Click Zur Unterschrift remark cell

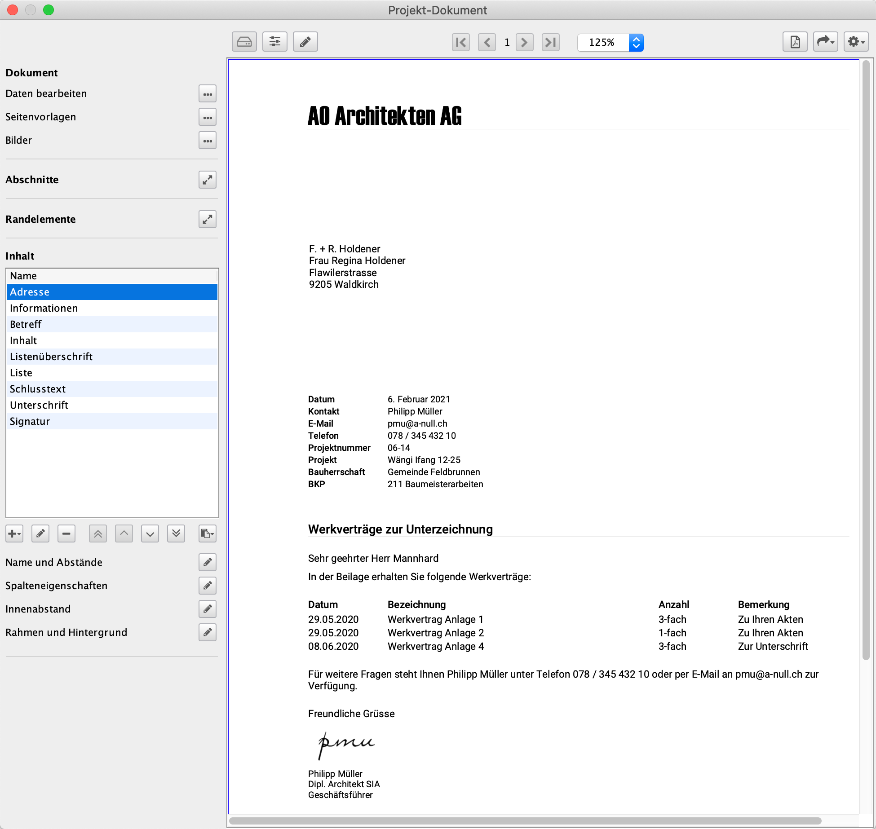click(773, 646)
